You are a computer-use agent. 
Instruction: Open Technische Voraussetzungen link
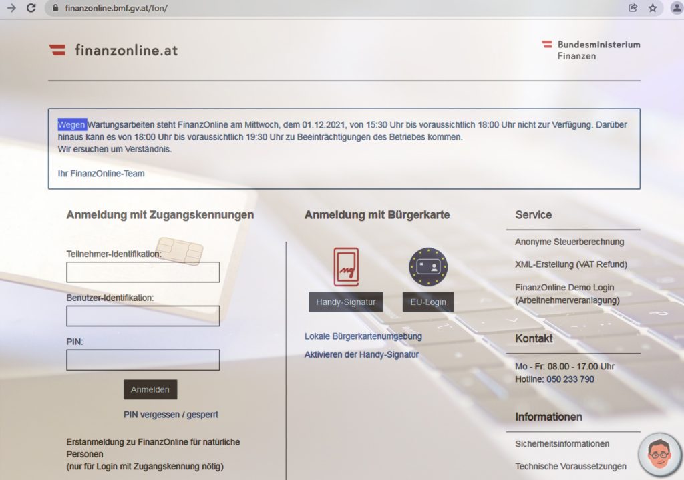click(x=570, y=467)
